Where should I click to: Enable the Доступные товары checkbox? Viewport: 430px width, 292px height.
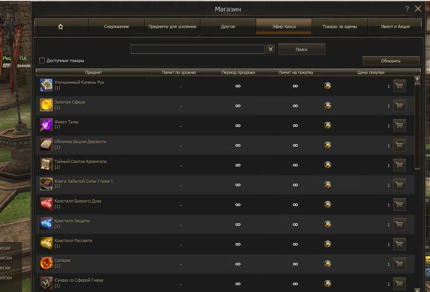coord(42,61)
